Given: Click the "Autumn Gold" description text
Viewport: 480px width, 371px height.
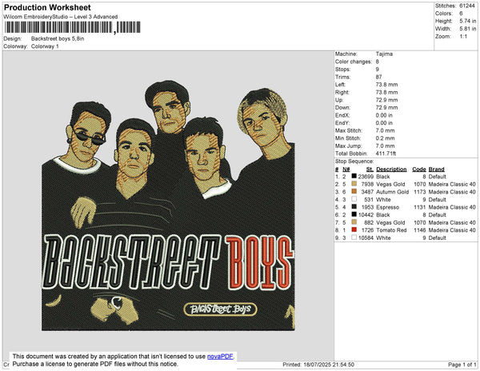Looking at the screenshot, I should [393, 192].
